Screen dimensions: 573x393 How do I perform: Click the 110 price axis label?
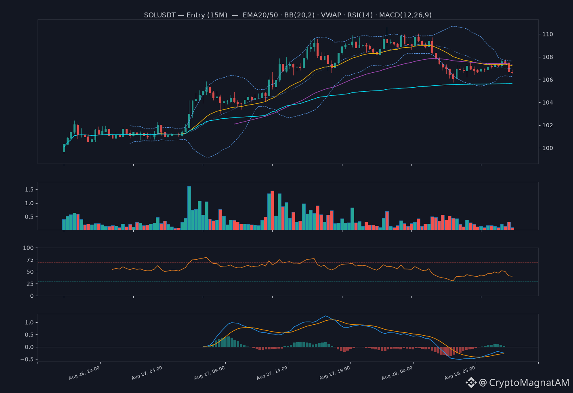tap(548, 34)
